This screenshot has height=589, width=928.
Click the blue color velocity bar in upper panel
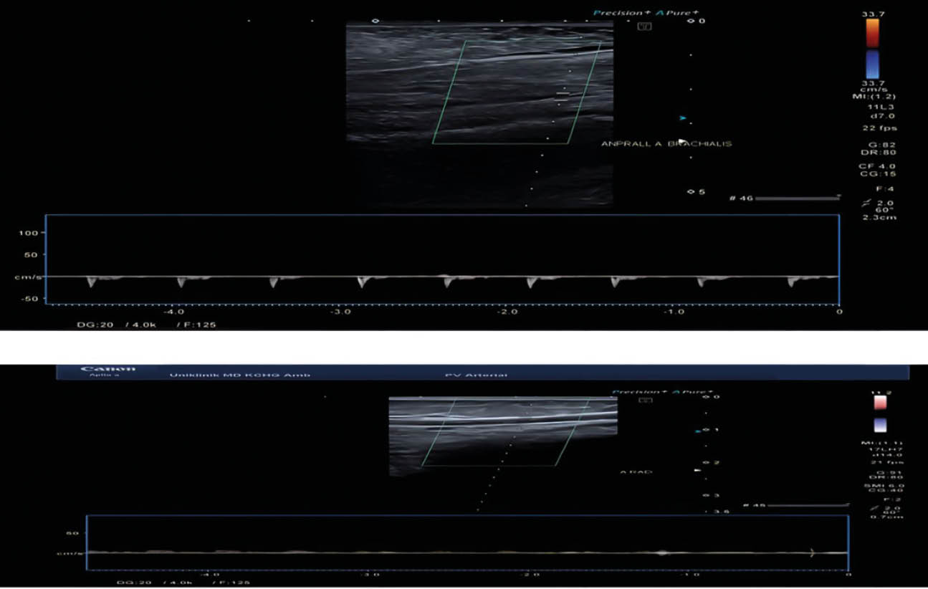[x=872, y=63]
